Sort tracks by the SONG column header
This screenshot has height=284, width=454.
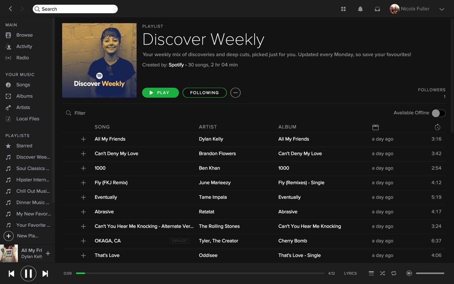(102, 127)
